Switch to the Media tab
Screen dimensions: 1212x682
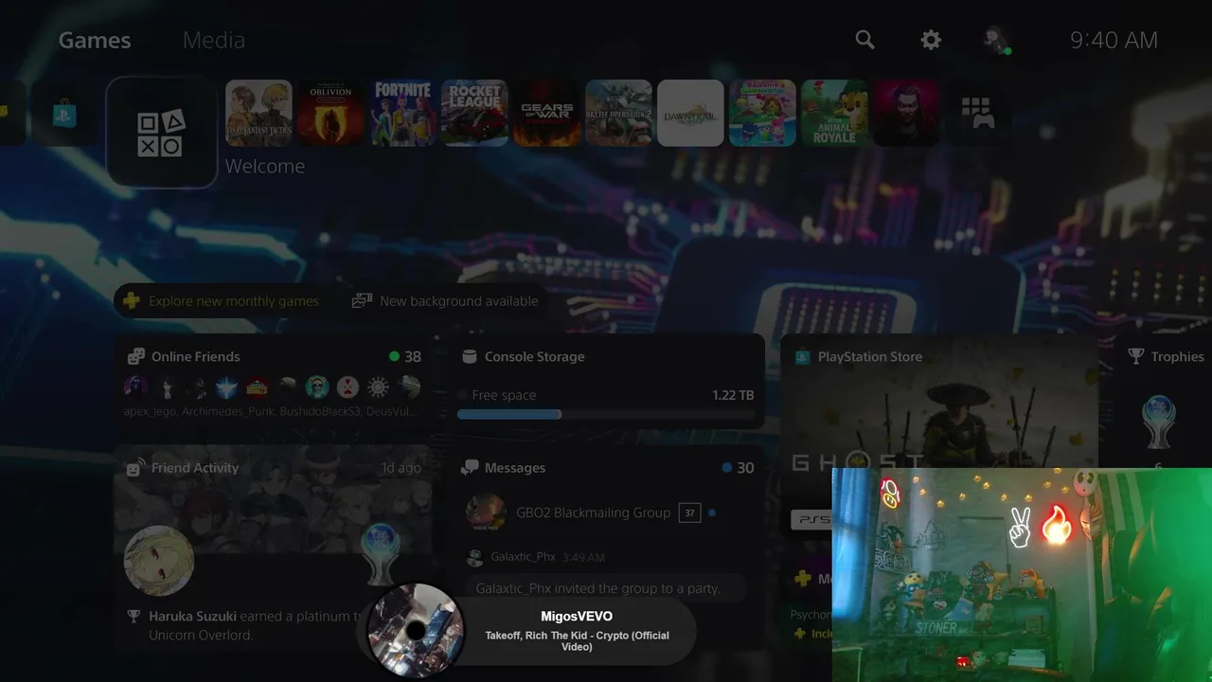click(x=214, y=40)
